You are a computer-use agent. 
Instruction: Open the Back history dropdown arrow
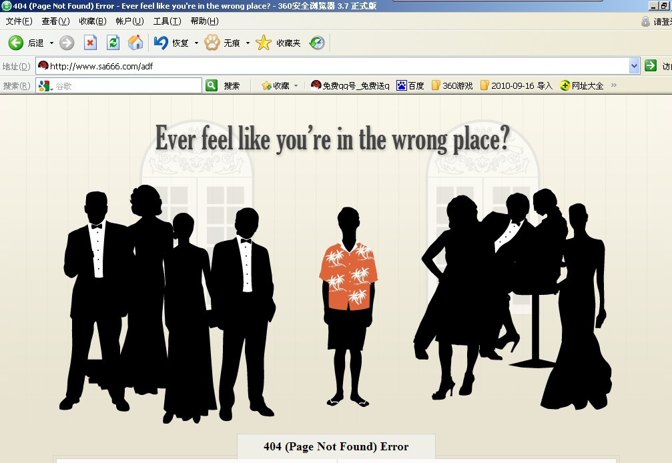pyautogui.click(x=51, y=43)
